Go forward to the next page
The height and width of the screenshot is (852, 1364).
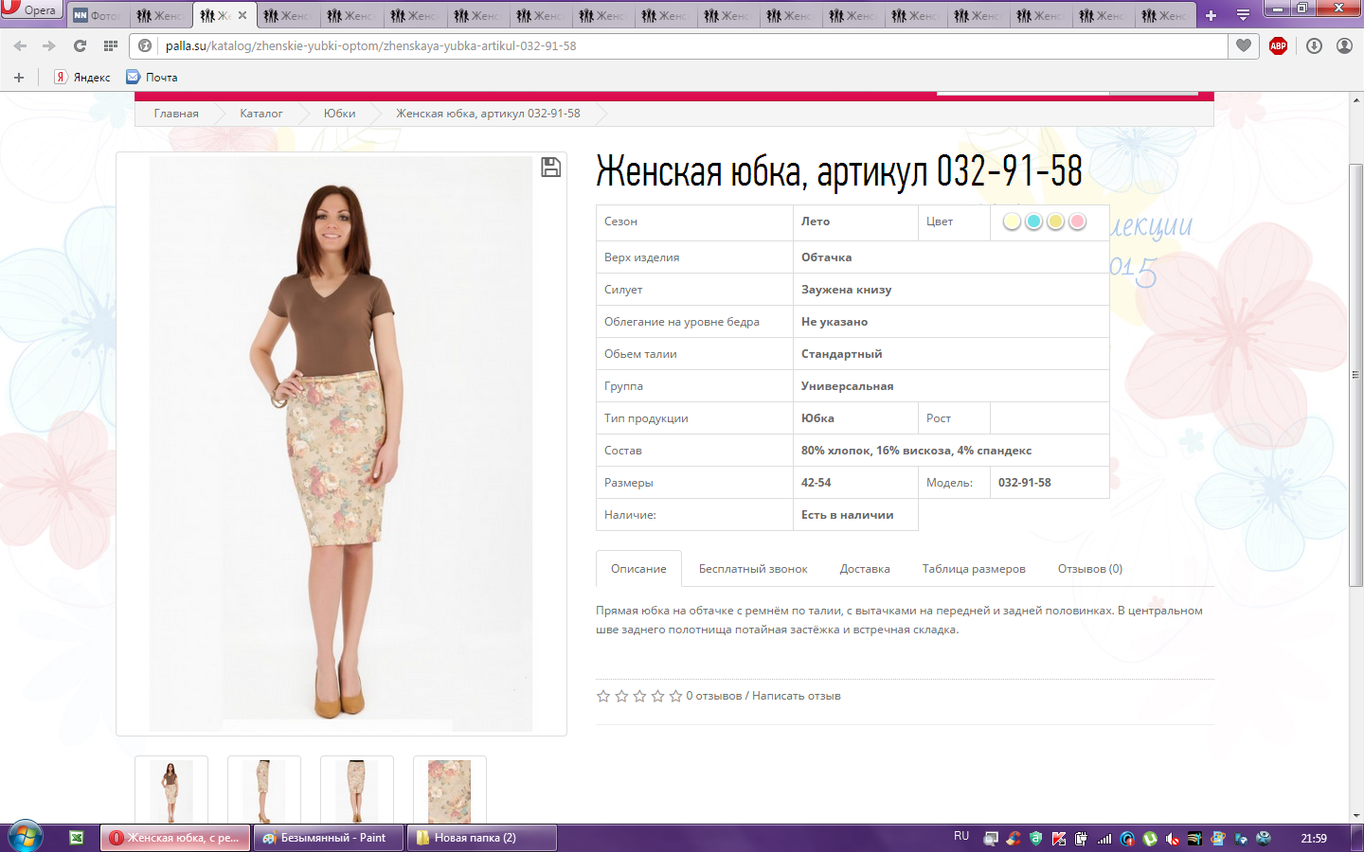(x=49, y=45)
